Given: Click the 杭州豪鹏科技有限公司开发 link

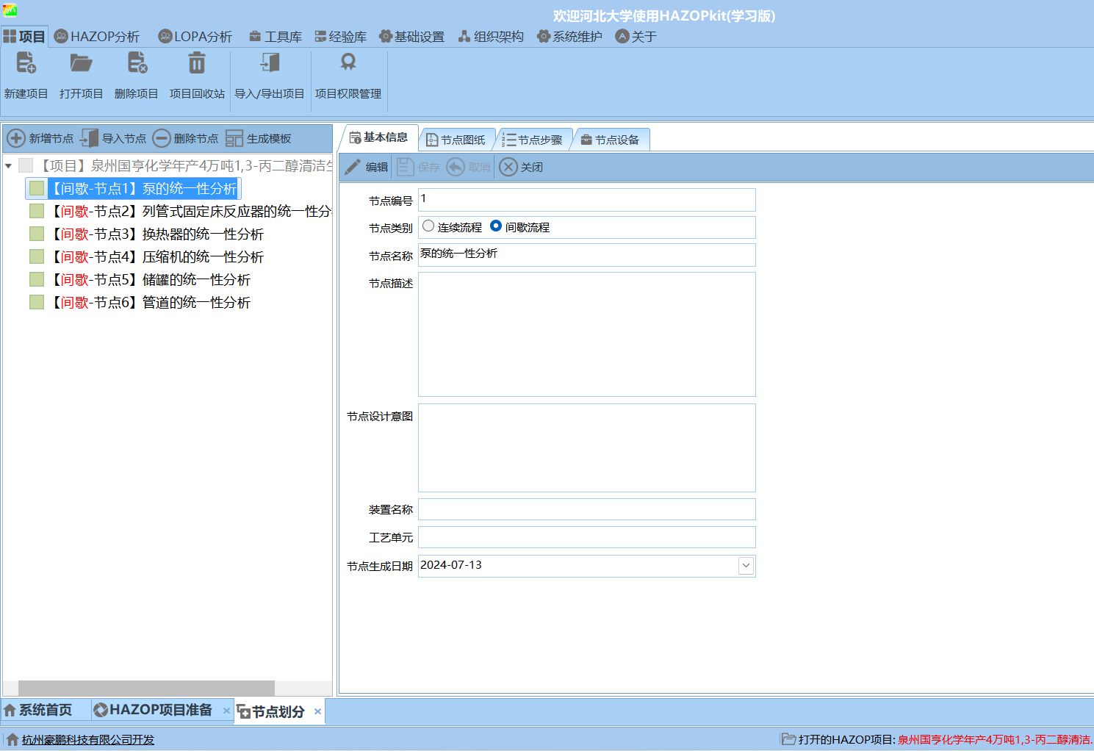Looking at the screenshot, I should (88, 739).
